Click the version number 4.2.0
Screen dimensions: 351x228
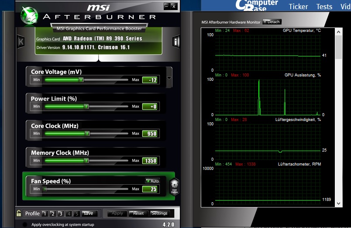coord(169,225)
